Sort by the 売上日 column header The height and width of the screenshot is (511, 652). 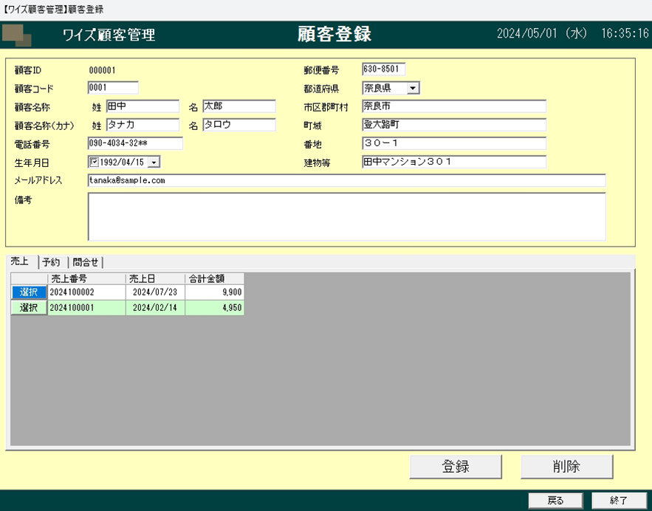point(155,278)
